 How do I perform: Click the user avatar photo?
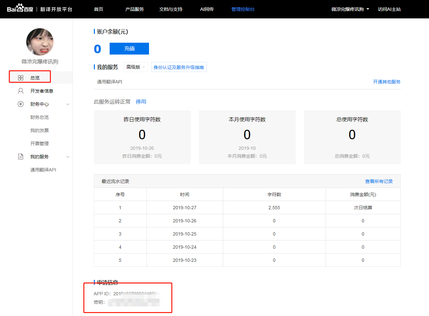click(x=40, y=42)
